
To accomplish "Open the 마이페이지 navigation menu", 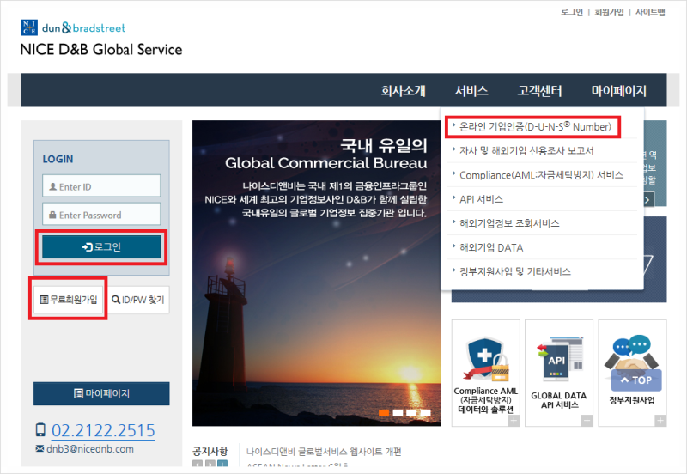I will coord(618,91).
